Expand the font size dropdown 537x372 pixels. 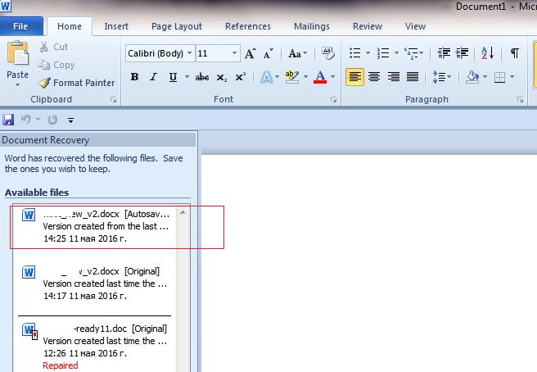pos(235,54)
